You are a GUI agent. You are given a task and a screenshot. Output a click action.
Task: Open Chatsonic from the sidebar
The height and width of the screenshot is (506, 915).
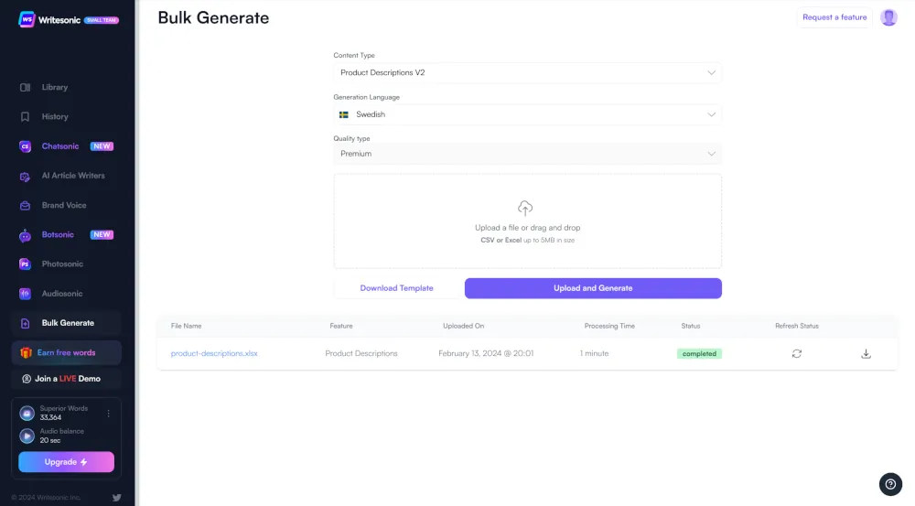coord(60,146)
